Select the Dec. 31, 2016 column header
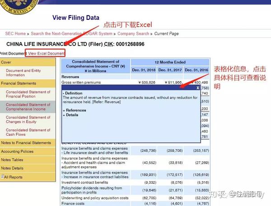 pyautogui.click(x=196, y=70)
